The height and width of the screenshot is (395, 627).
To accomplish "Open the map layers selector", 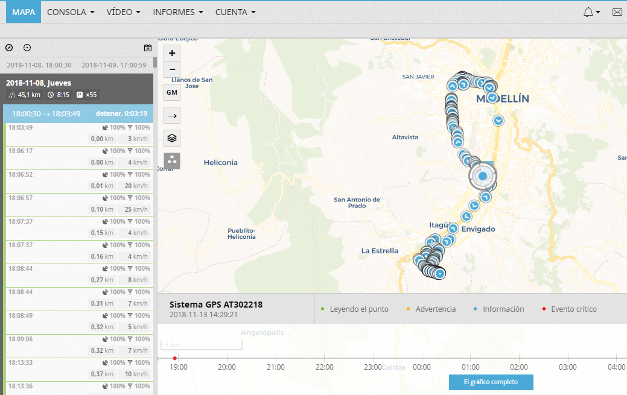I will (x=172, y=138).
